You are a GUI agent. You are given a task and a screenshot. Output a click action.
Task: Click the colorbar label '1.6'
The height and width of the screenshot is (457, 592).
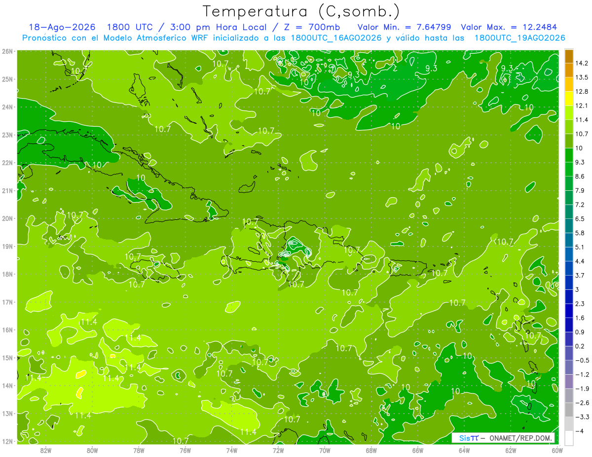pyautogui.click(x=580, y=318)
